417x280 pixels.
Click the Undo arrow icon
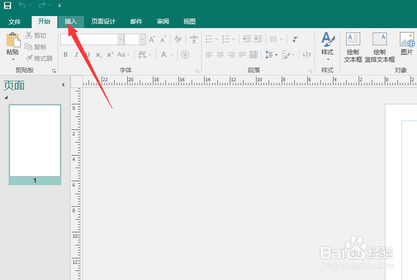coord(22,6)
